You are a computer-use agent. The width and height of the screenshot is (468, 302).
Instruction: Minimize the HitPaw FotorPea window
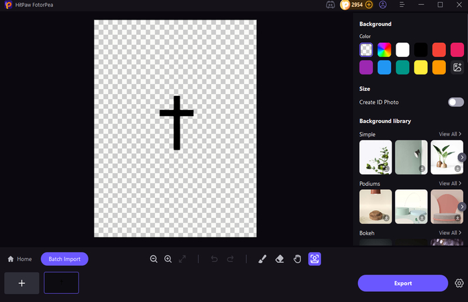[x=421, y=5]
